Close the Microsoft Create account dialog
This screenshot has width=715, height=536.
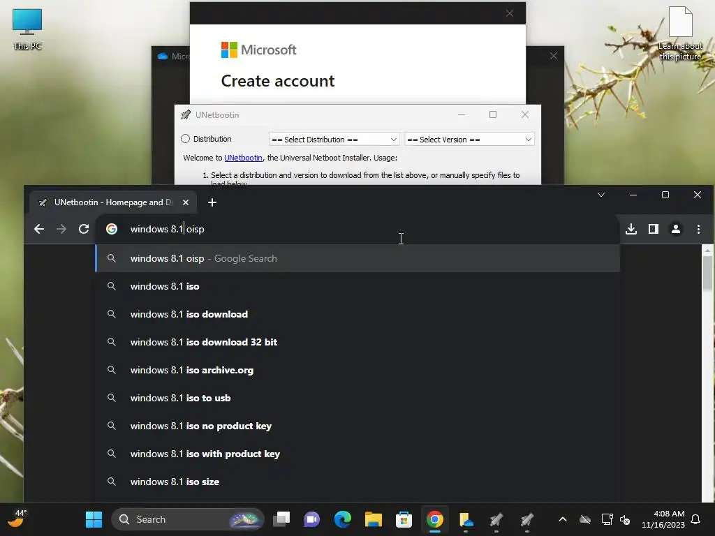point(510,13)
